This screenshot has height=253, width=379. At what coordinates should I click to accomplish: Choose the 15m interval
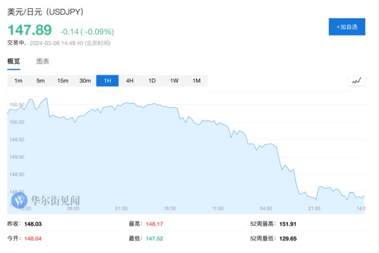pyautogui.click(x=63, y=81)
